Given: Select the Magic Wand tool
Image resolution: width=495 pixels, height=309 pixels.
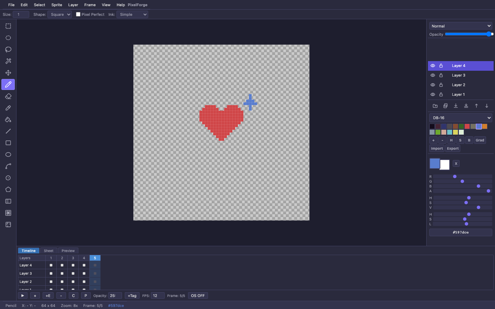Looking at the screenshot, I should click(x=8, y=61).
